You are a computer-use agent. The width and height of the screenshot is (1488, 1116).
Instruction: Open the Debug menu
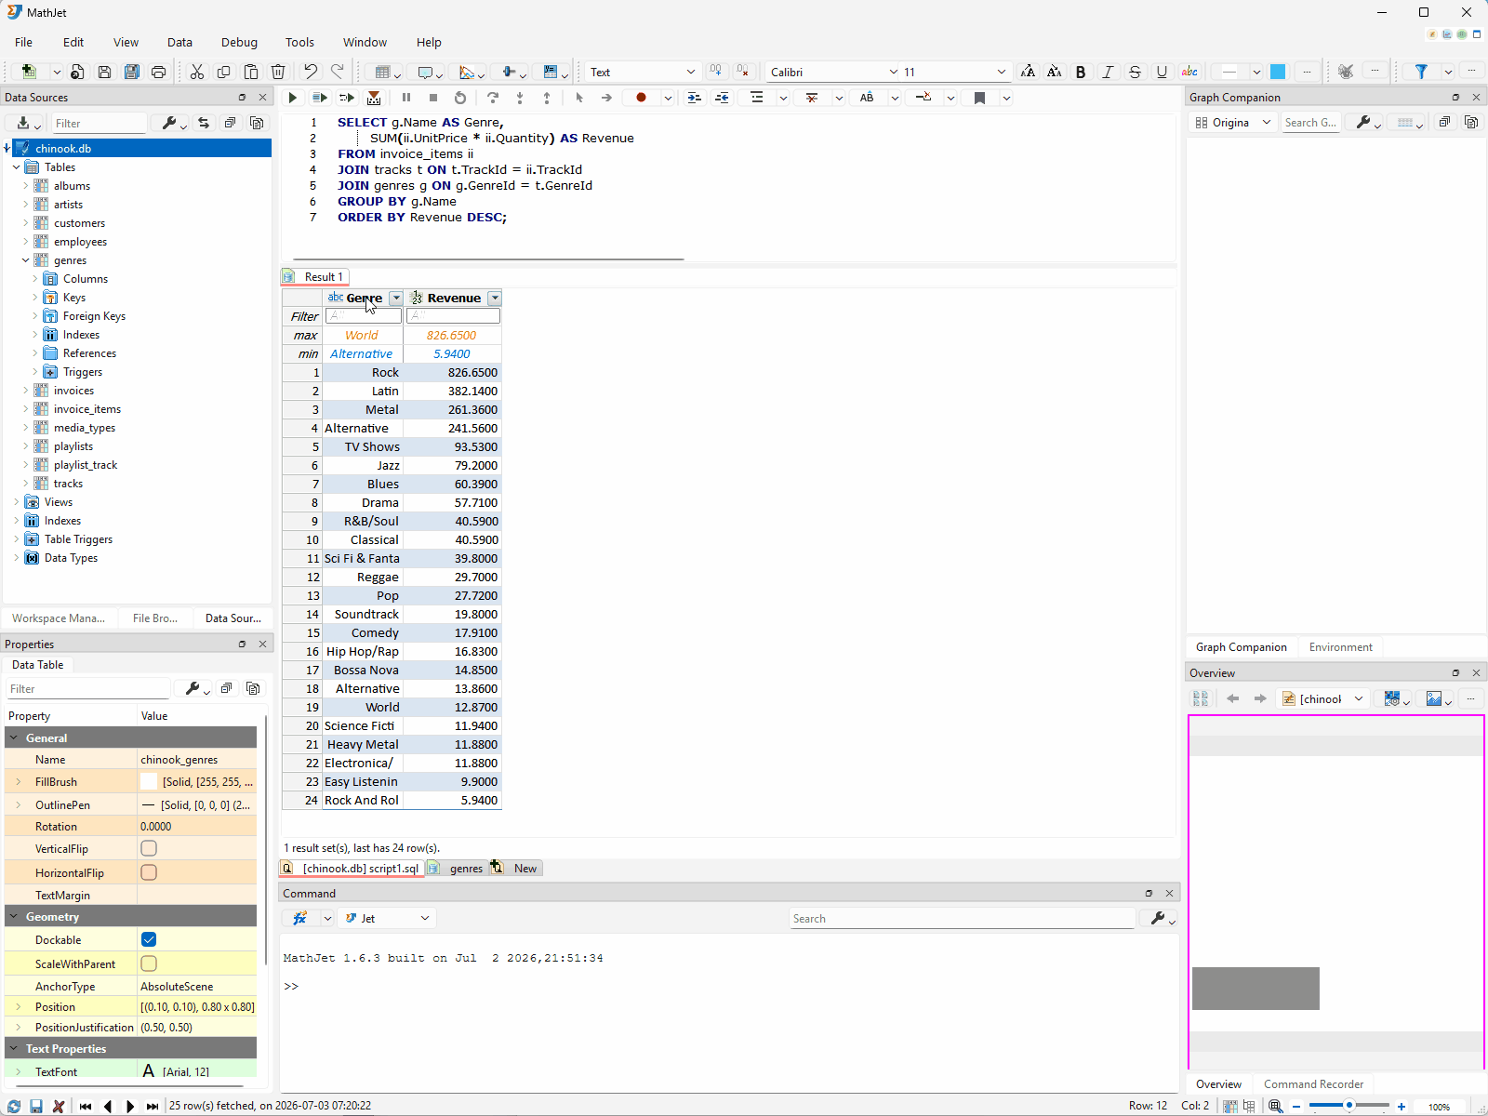click(x=239, y=42)
